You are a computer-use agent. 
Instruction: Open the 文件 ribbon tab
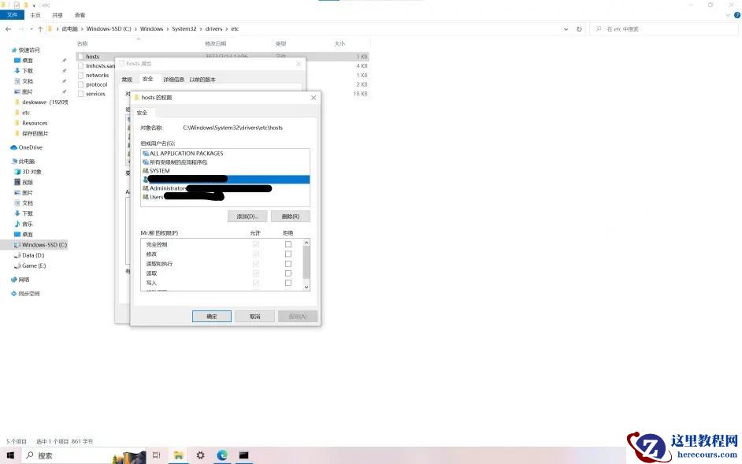click(x=13, y=15)
